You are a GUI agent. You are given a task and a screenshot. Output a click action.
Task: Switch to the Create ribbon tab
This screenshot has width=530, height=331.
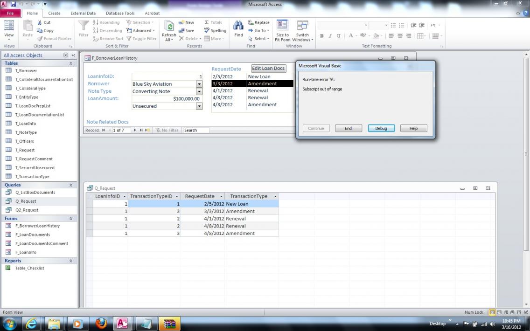click(54, 13)
